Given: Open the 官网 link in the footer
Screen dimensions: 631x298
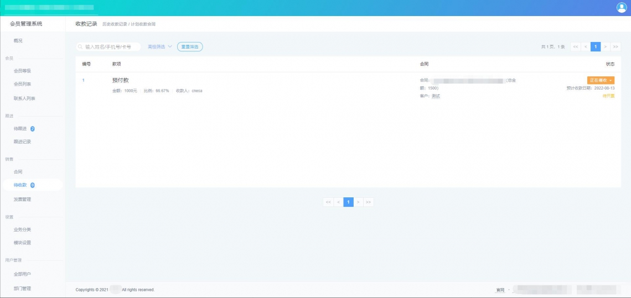Looking at the screenshot, I should pyautogui.click(x=500, y=290).
